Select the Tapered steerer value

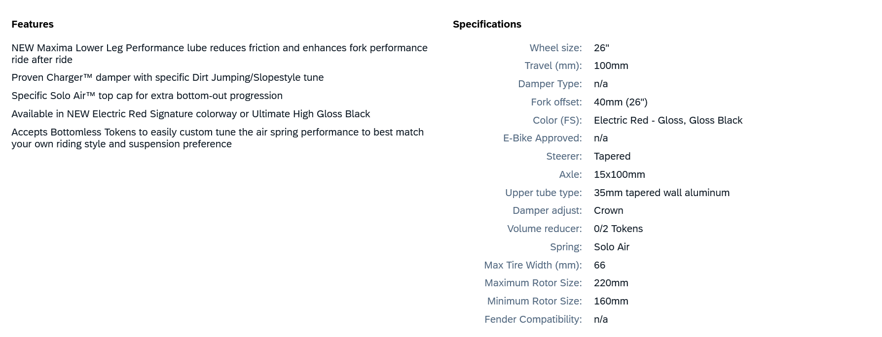(612, 156)
